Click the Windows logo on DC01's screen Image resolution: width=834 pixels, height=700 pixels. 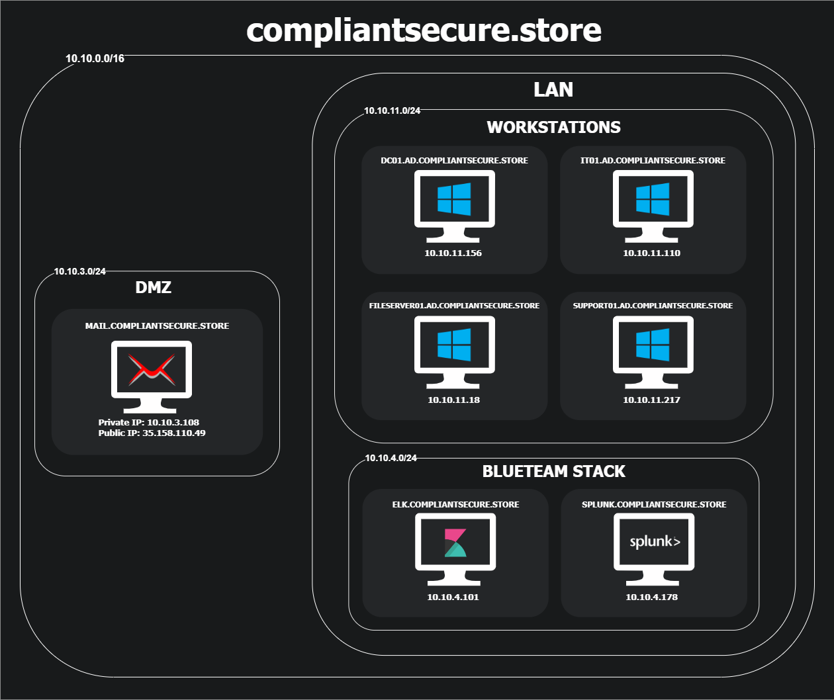click(454, 198)
